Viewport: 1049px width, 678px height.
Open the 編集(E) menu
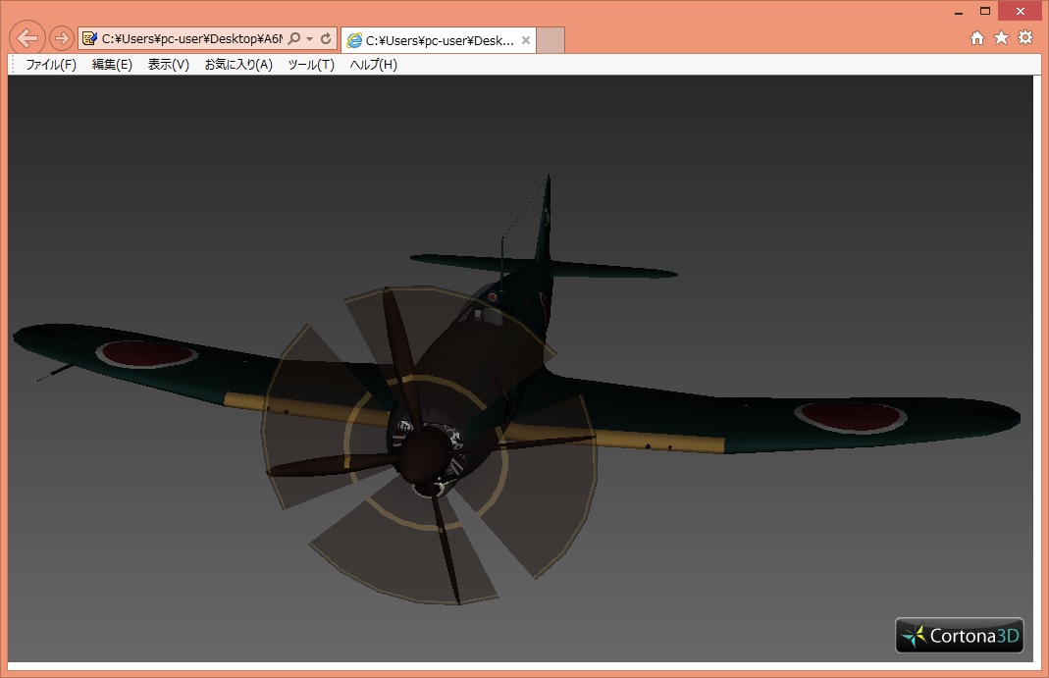112,65
